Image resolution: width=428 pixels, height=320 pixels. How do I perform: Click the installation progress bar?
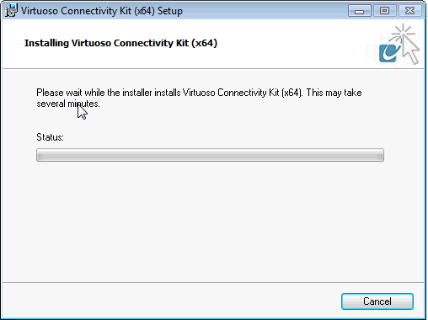[x=210, y=155]
